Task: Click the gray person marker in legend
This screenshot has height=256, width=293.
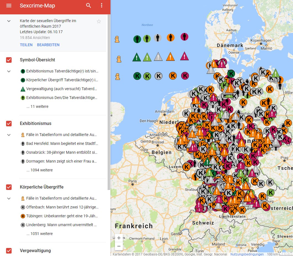Action: click(x=157, y=38)
